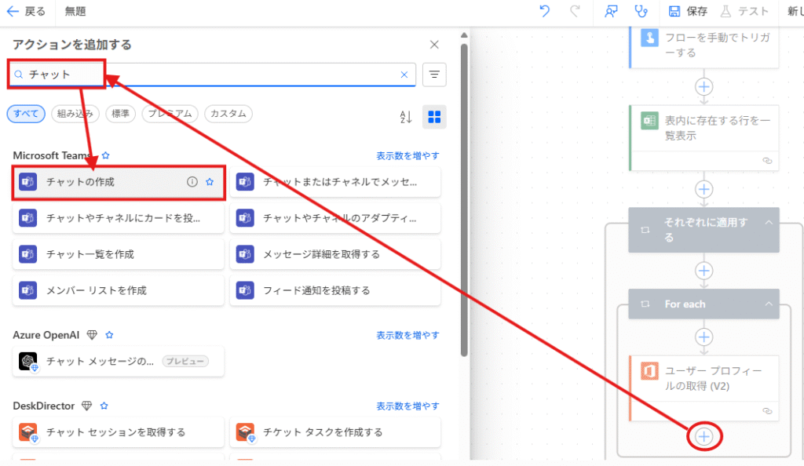Click the redo arrow in the top toolbar
Screen dimensions: 804x466
[576, 11]
